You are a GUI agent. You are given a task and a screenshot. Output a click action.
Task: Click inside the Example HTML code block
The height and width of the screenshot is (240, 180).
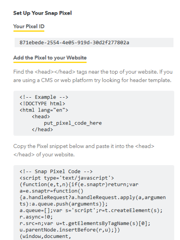tap(94, 113)
